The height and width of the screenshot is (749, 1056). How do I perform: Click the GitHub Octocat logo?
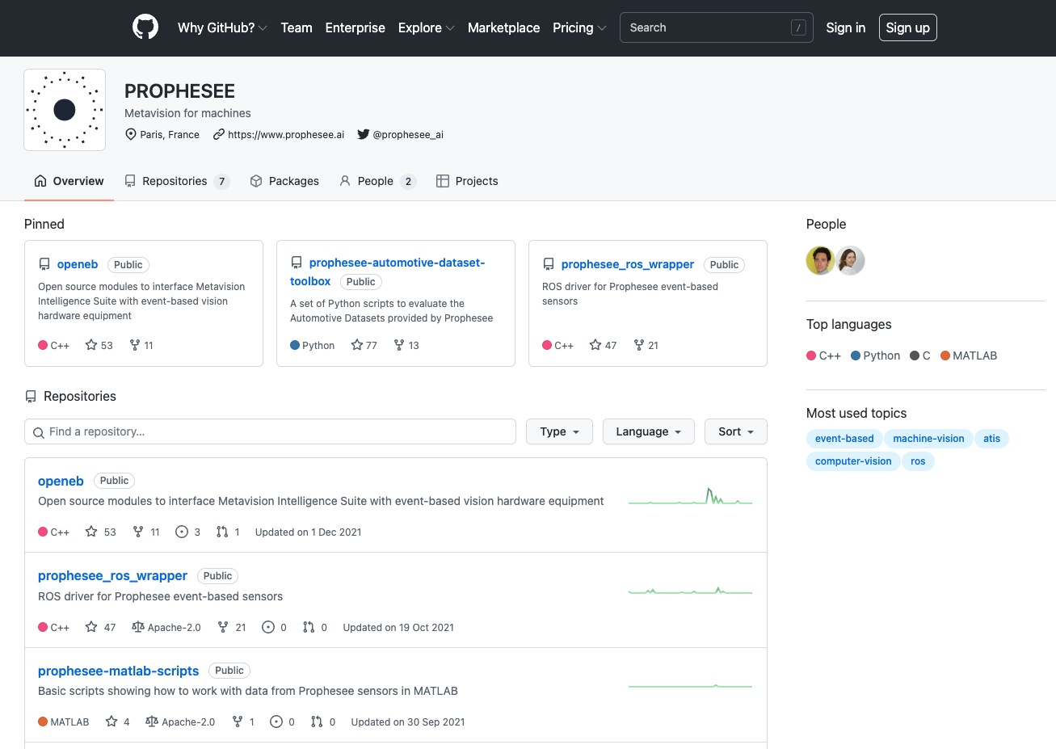click(145, 27)
